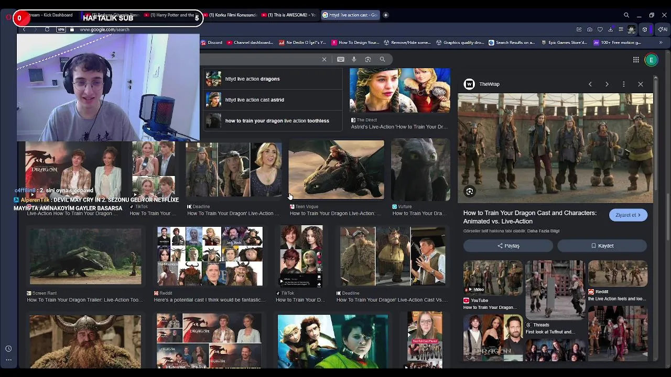Expand the bookmarks bar overflow chevron
The image size is (671, 377).
tap(661, 42)
